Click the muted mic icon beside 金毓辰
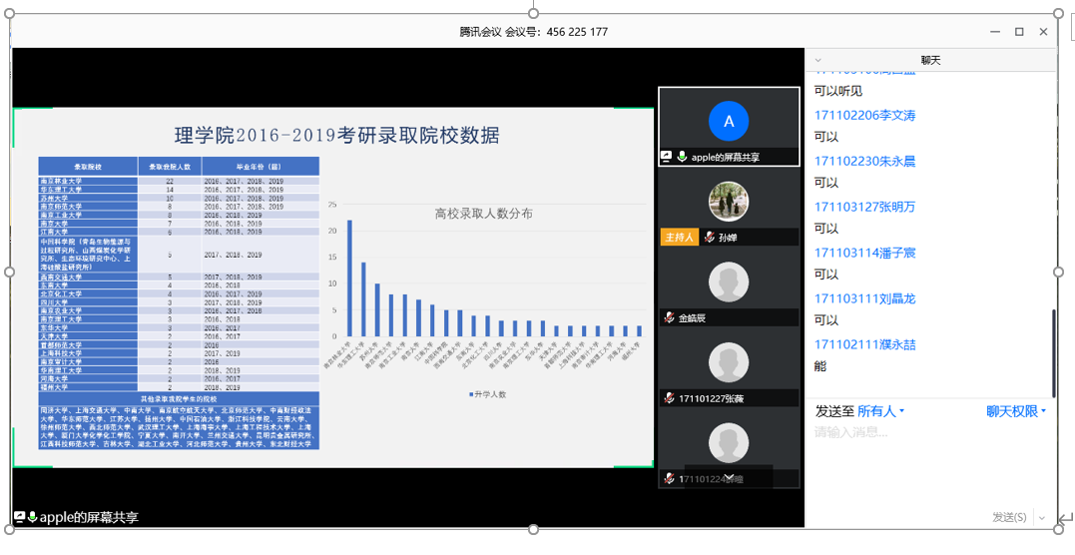Screen dimensions: 1075x555 point(669,318)
